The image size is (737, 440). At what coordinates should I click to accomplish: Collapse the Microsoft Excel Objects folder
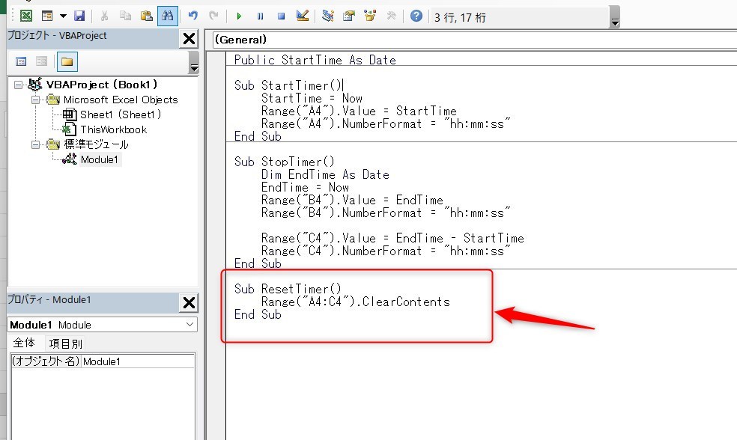tap(35, 100)
